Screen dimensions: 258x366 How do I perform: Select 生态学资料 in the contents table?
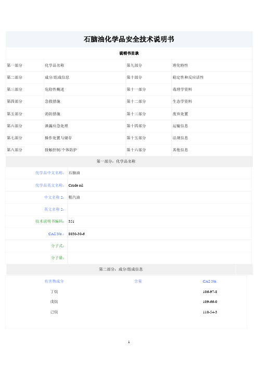[x=183, y=101]
